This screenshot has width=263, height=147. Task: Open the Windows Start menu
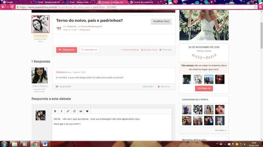pos(4,144)
